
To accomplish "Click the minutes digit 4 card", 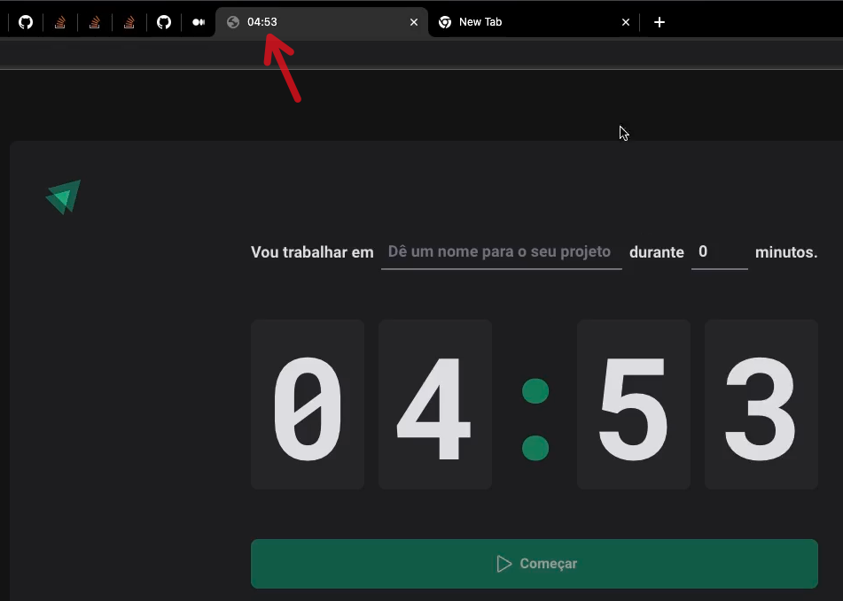I will point(435,405).
